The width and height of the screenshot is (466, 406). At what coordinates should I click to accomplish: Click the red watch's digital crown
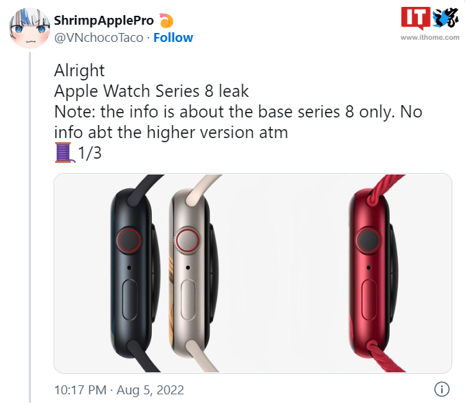368,240
